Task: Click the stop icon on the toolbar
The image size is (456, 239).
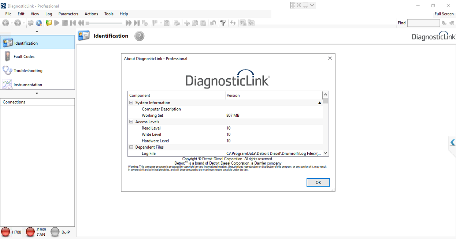Action: [x=65, y=23]
